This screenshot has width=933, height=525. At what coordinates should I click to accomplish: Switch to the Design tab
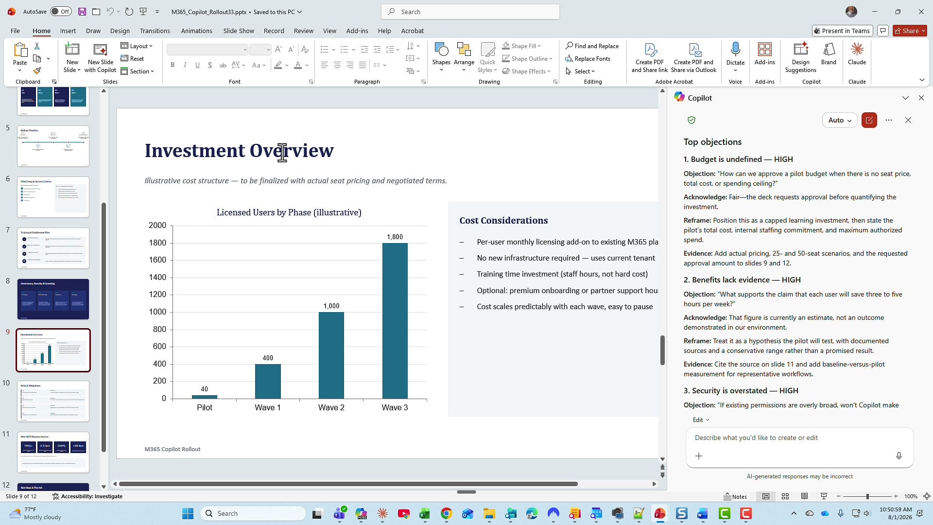(120, 31)
